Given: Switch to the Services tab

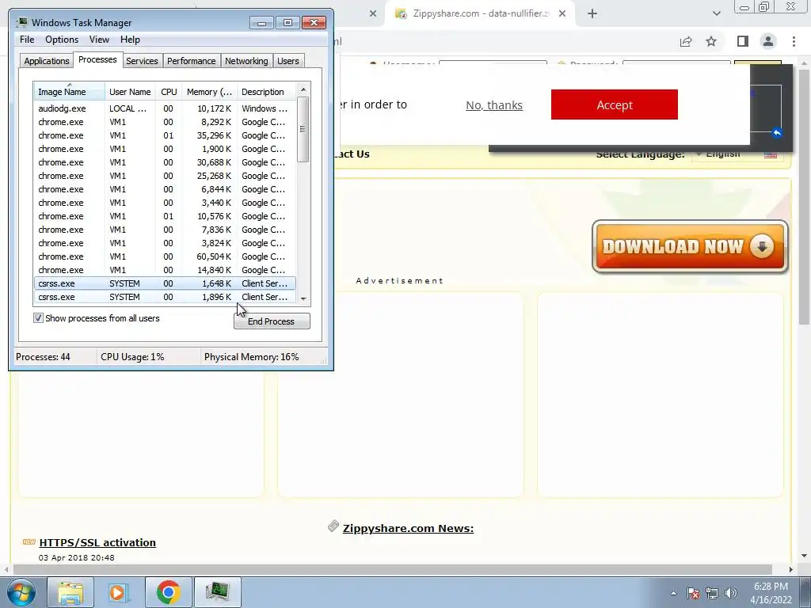Looking at the screenshot, I should pyautogui.click(x=142, y=61).
